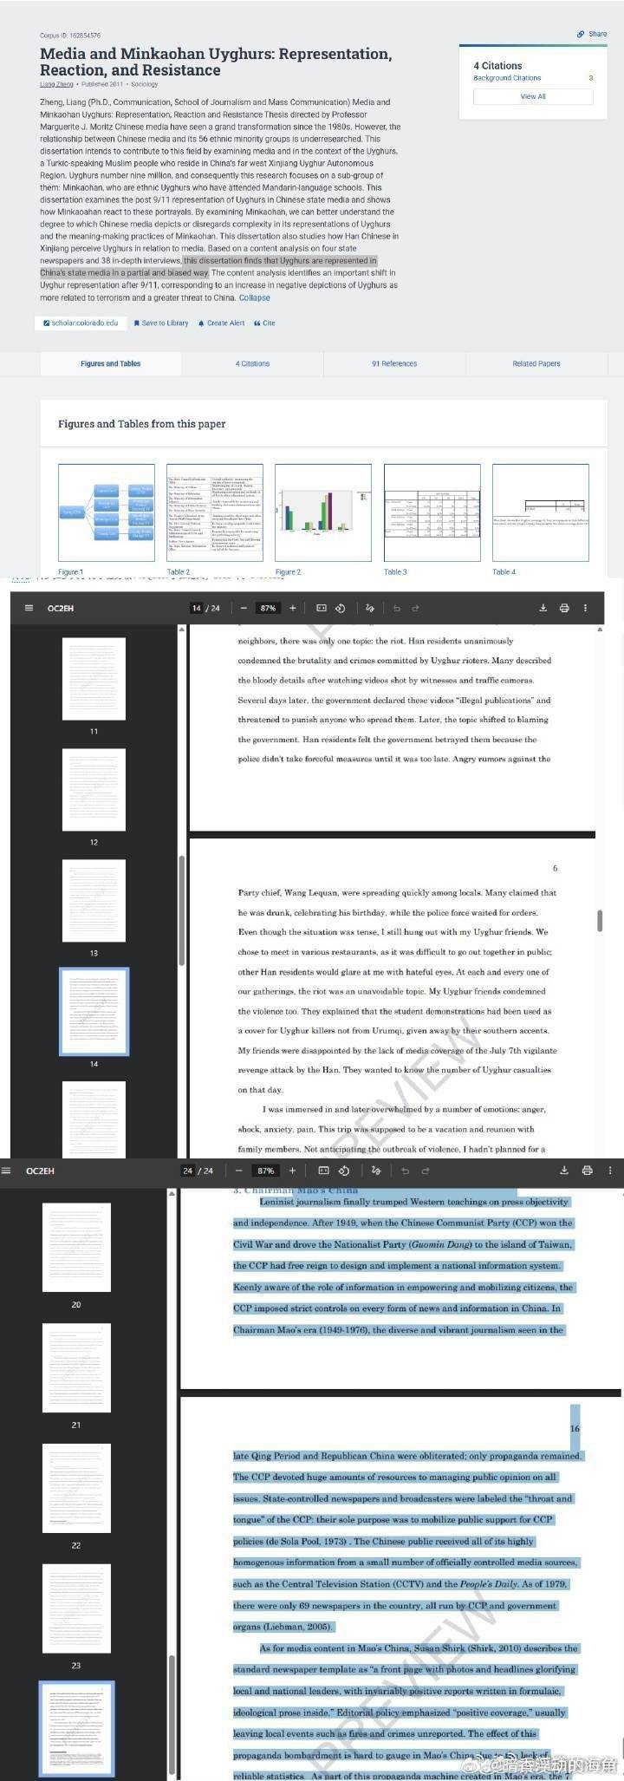This screenshot has height=1781, width=624.
Task: Click the page number field showing 14
Action: pos(197,608)
